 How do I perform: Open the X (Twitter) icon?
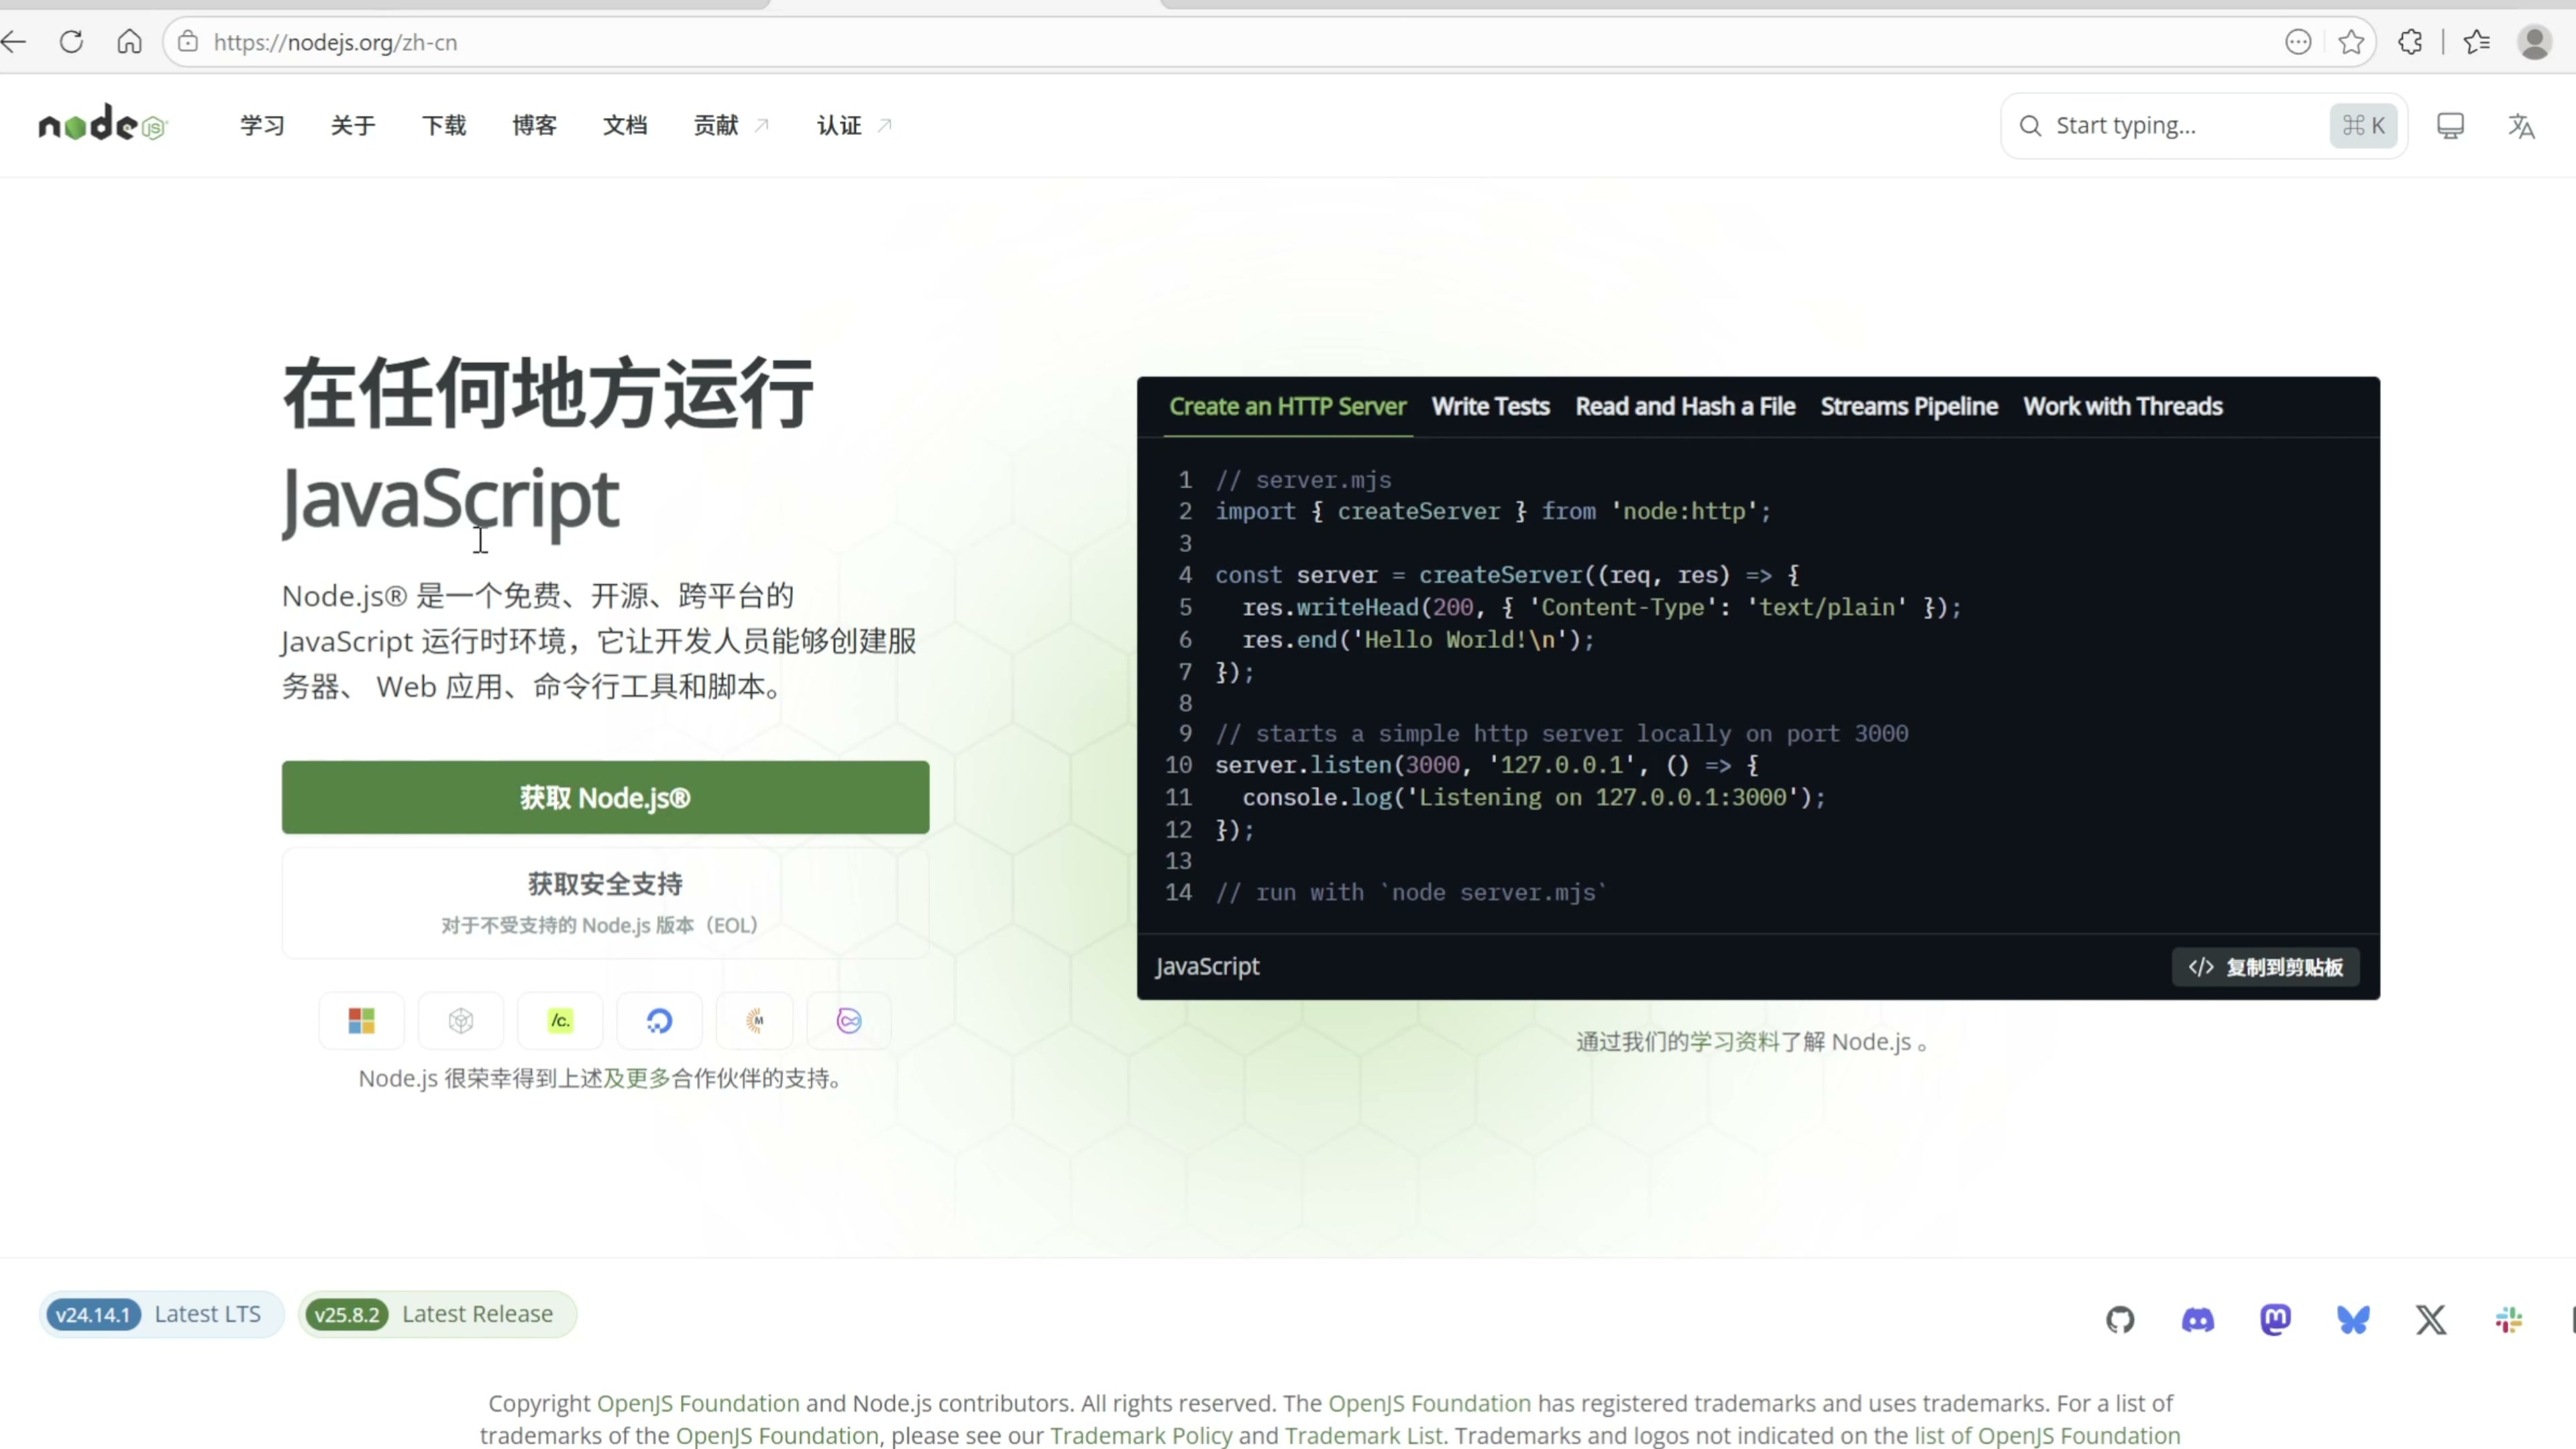(2431, 1320)
